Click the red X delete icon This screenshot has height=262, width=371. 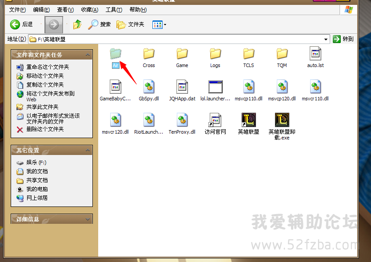point(20,130)
